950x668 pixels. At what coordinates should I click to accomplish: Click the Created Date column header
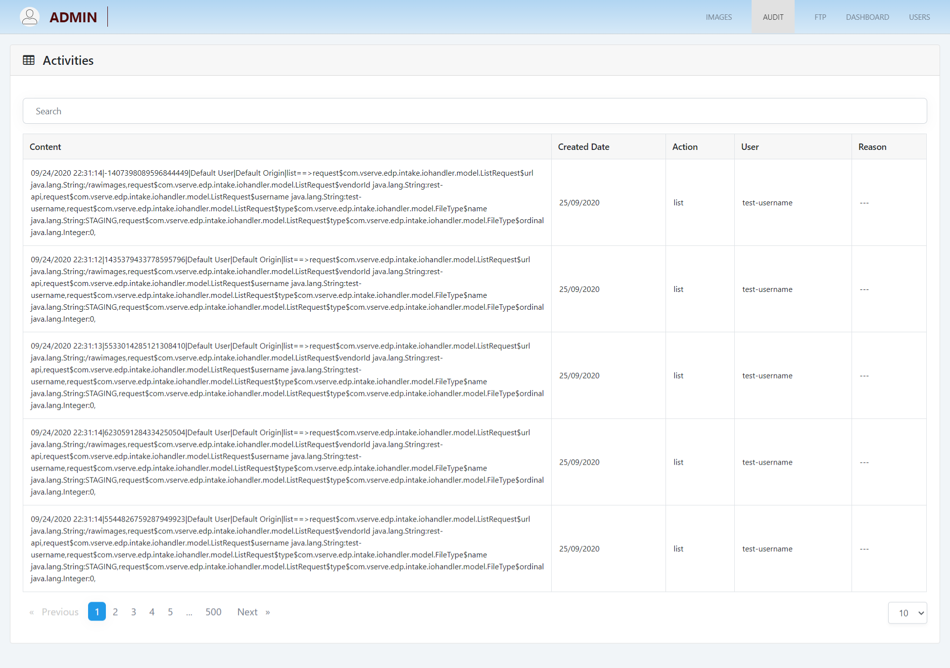coord(583,147)
